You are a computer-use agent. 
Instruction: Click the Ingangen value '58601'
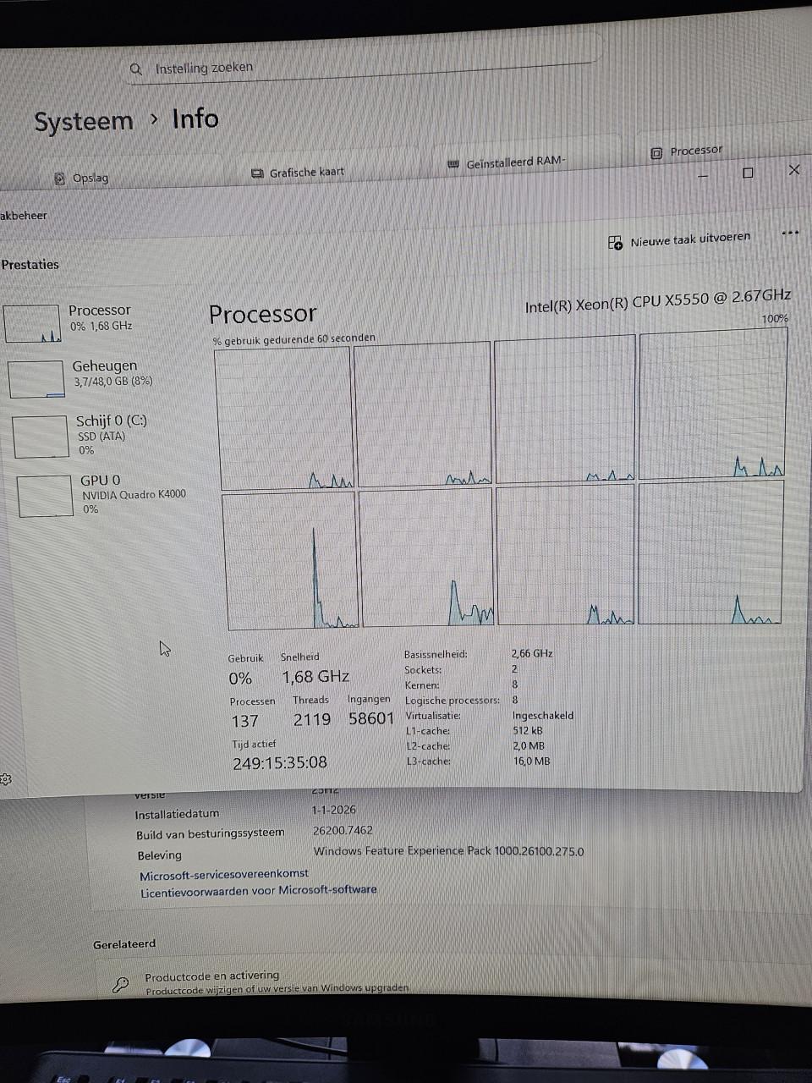coord(371,718)
